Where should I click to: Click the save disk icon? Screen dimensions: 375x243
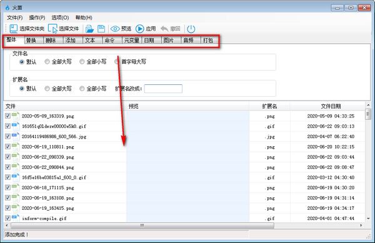point(101,29)
